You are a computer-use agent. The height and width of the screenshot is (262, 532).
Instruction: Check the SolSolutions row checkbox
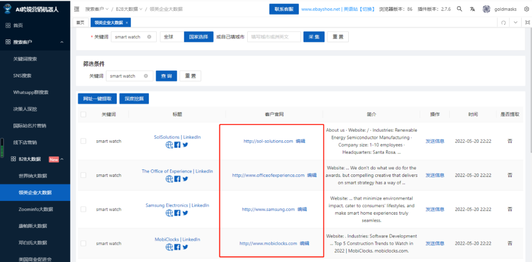click(x=83, y=141)
